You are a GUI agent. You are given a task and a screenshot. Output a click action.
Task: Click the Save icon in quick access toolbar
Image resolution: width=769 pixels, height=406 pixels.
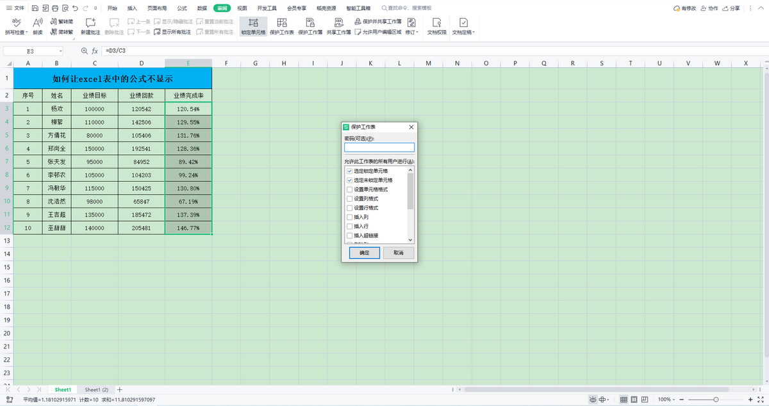point(35,8)
